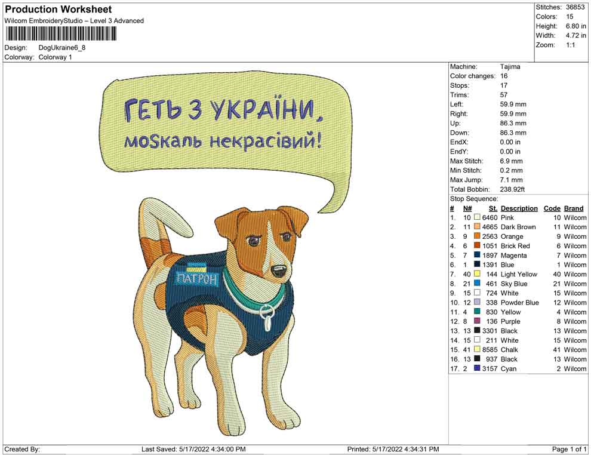Click the White description in row 9
Screen dimensions: 591x455
click(509, 293)
